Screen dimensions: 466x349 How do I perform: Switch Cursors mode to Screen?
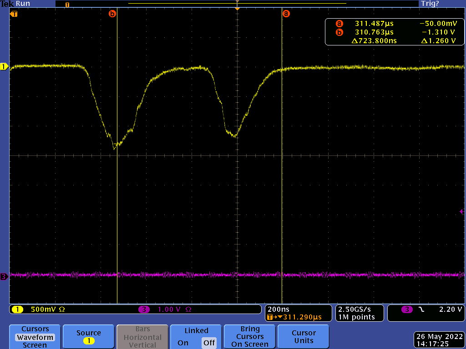tap(35, 345)
